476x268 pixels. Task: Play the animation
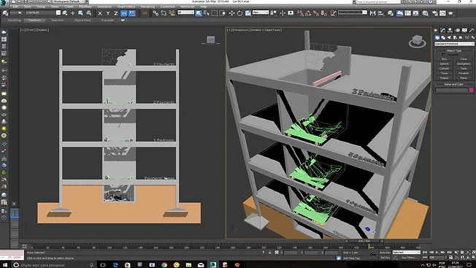(x=437, y=252)
